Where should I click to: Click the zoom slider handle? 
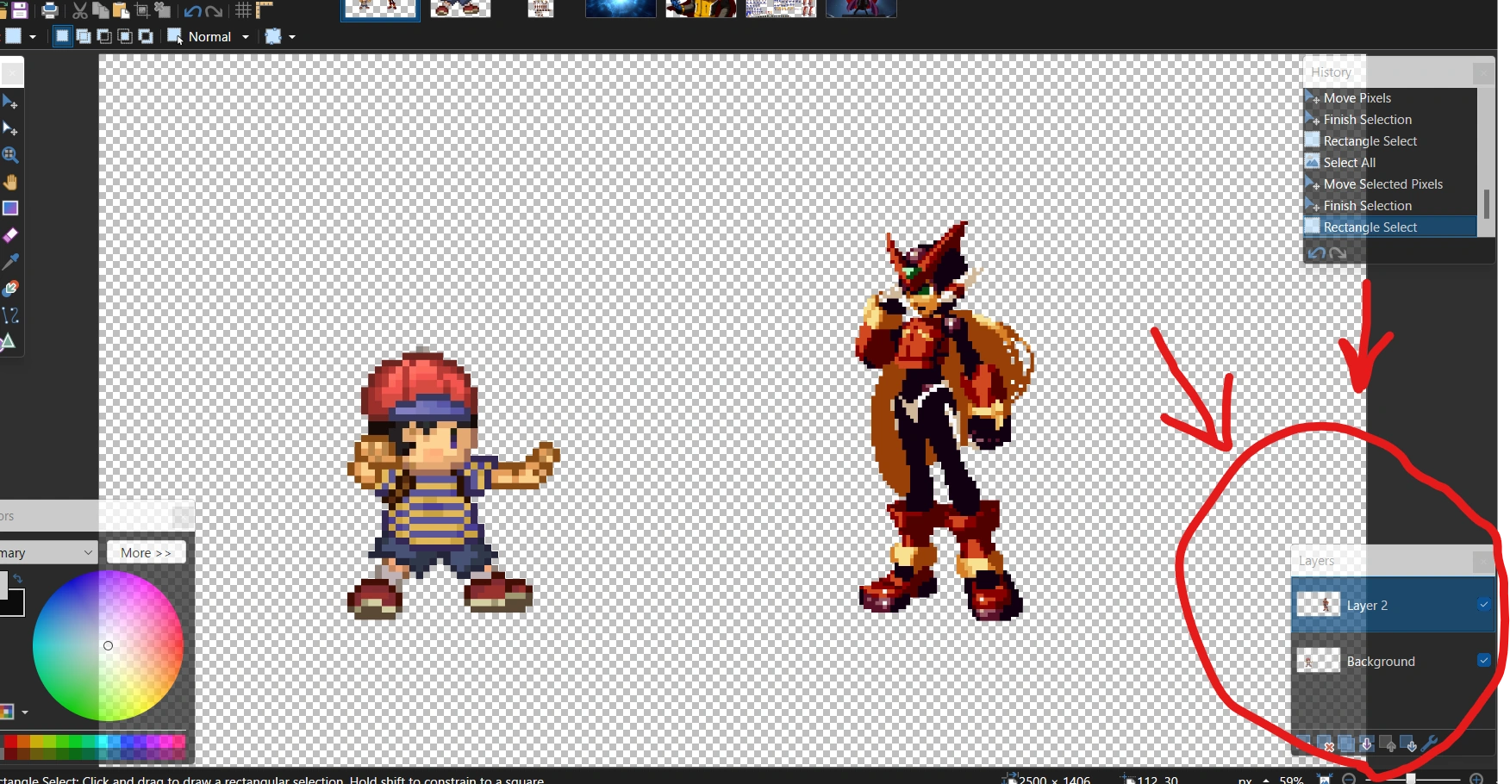[1411, 779]
